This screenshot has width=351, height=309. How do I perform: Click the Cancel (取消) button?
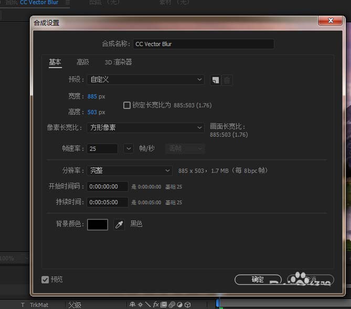click(311, 280)
